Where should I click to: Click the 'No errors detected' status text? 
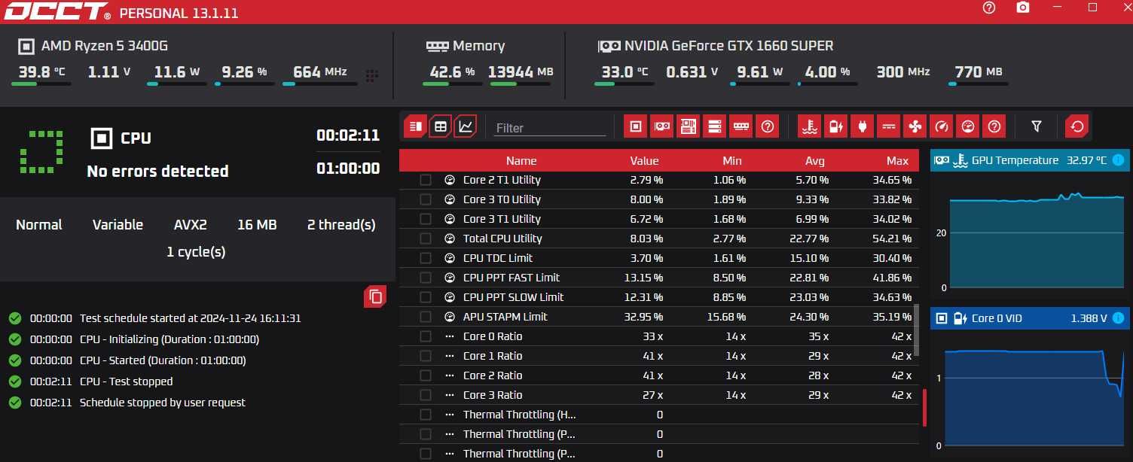click(157, 172)
